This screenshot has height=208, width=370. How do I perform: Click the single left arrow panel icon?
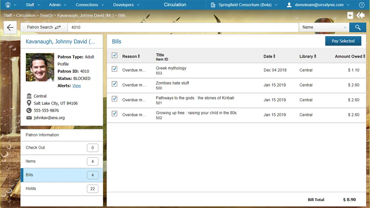coord(350,16)
